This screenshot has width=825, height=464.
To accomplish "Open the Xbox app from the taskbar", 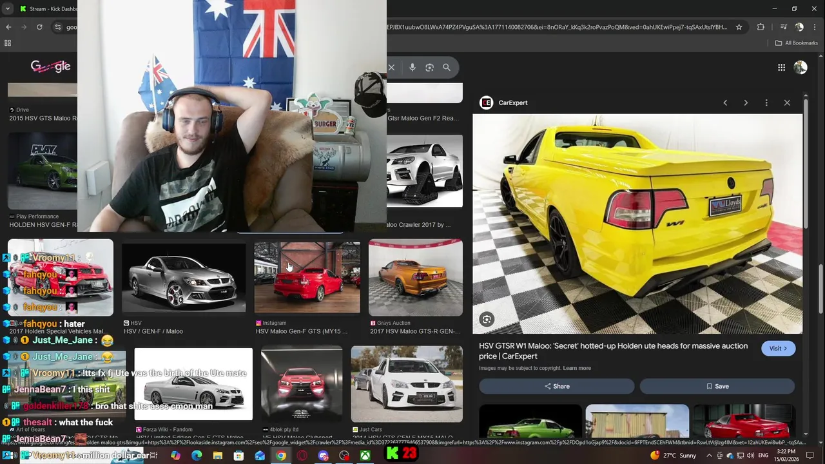I will tap(365, 456).
